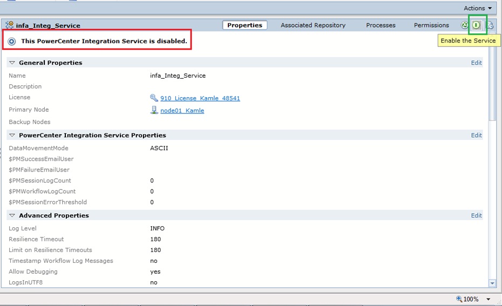Open the zoom level dropdown arrow
The image size is (502, 306).
pyautogui.click(x=488, y=300)
